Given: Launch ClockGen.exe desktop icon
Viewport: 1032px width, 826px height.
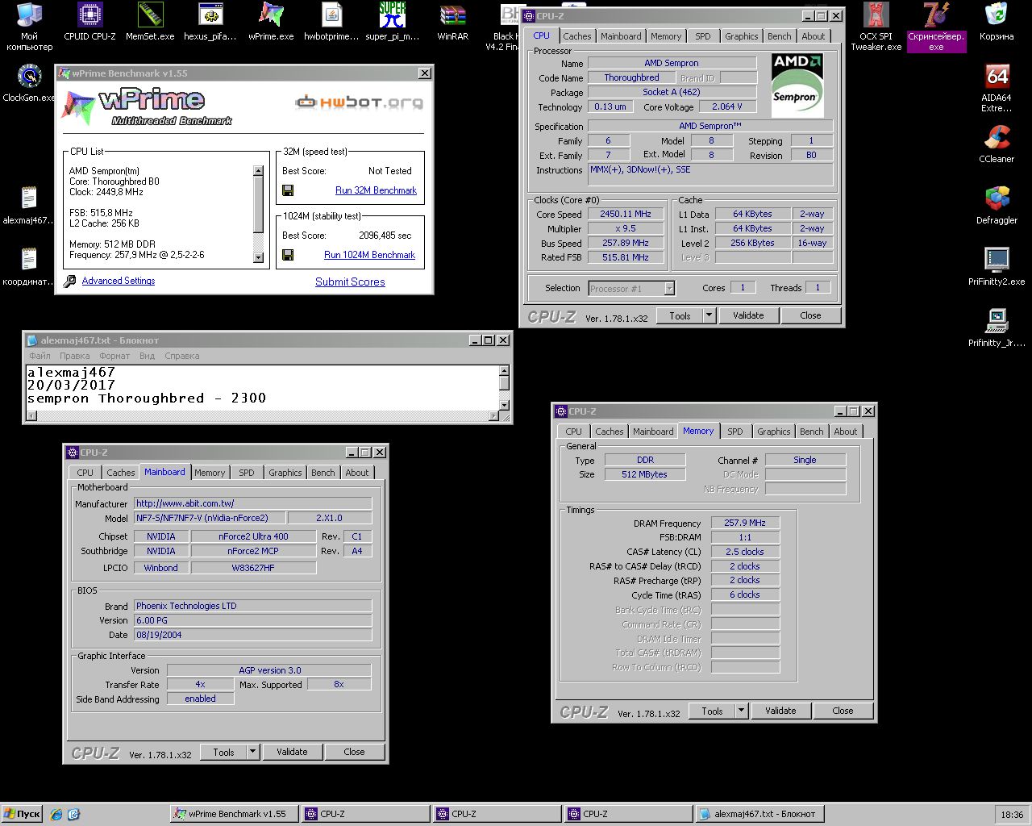Looking at the screenshot, I should (29, 83).
